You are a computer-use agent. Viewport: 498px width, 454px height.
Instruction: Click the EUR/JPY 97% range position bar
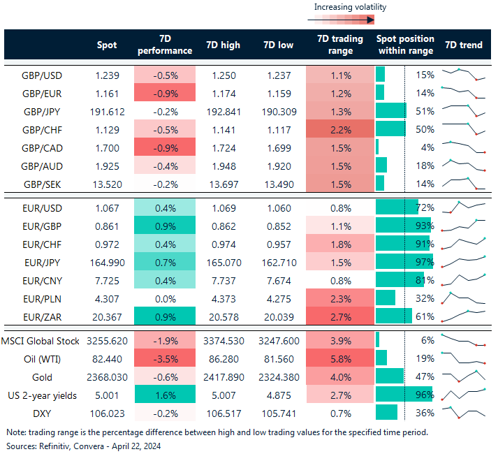[404, 262]
